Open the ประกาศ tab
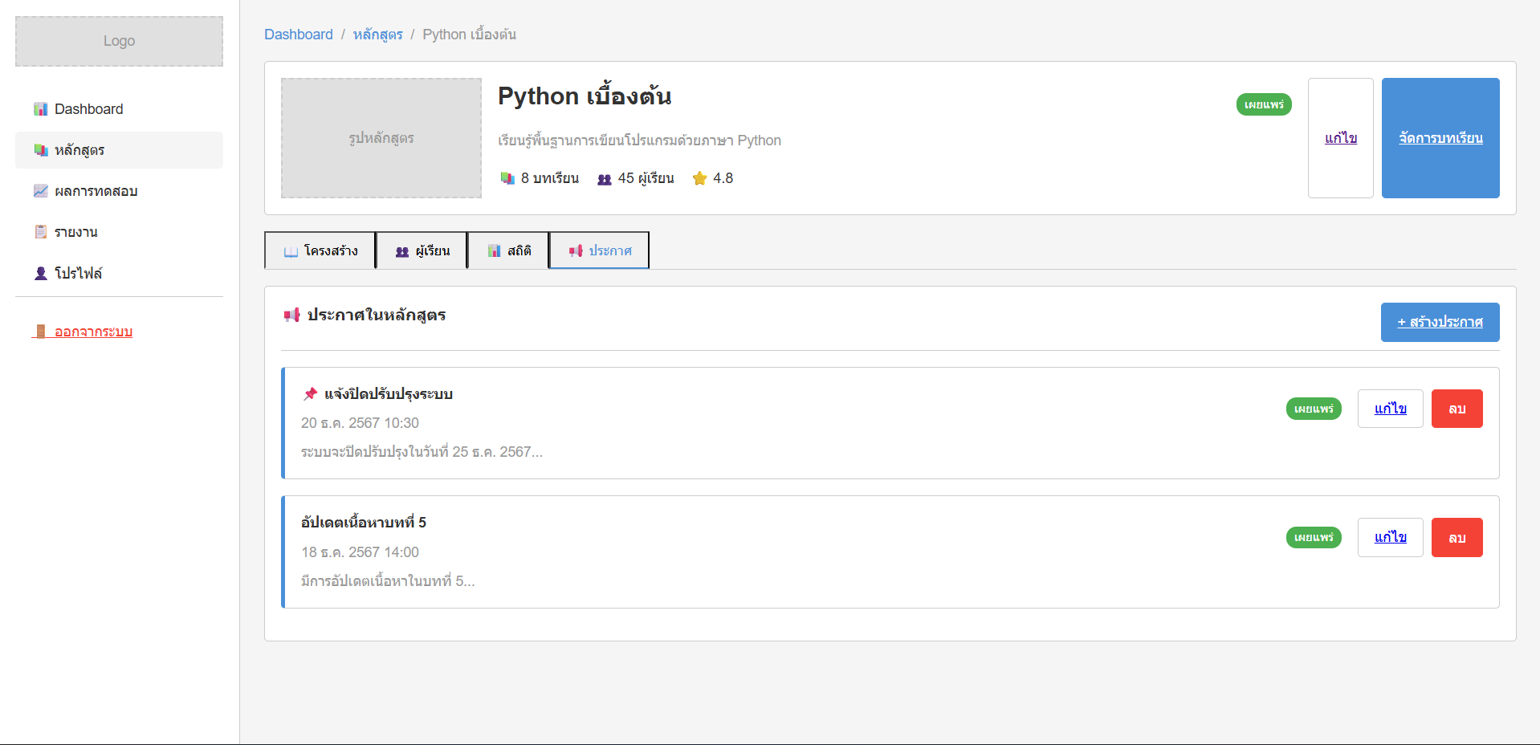Screen dimensions: 1540x745 coord(599,250)
